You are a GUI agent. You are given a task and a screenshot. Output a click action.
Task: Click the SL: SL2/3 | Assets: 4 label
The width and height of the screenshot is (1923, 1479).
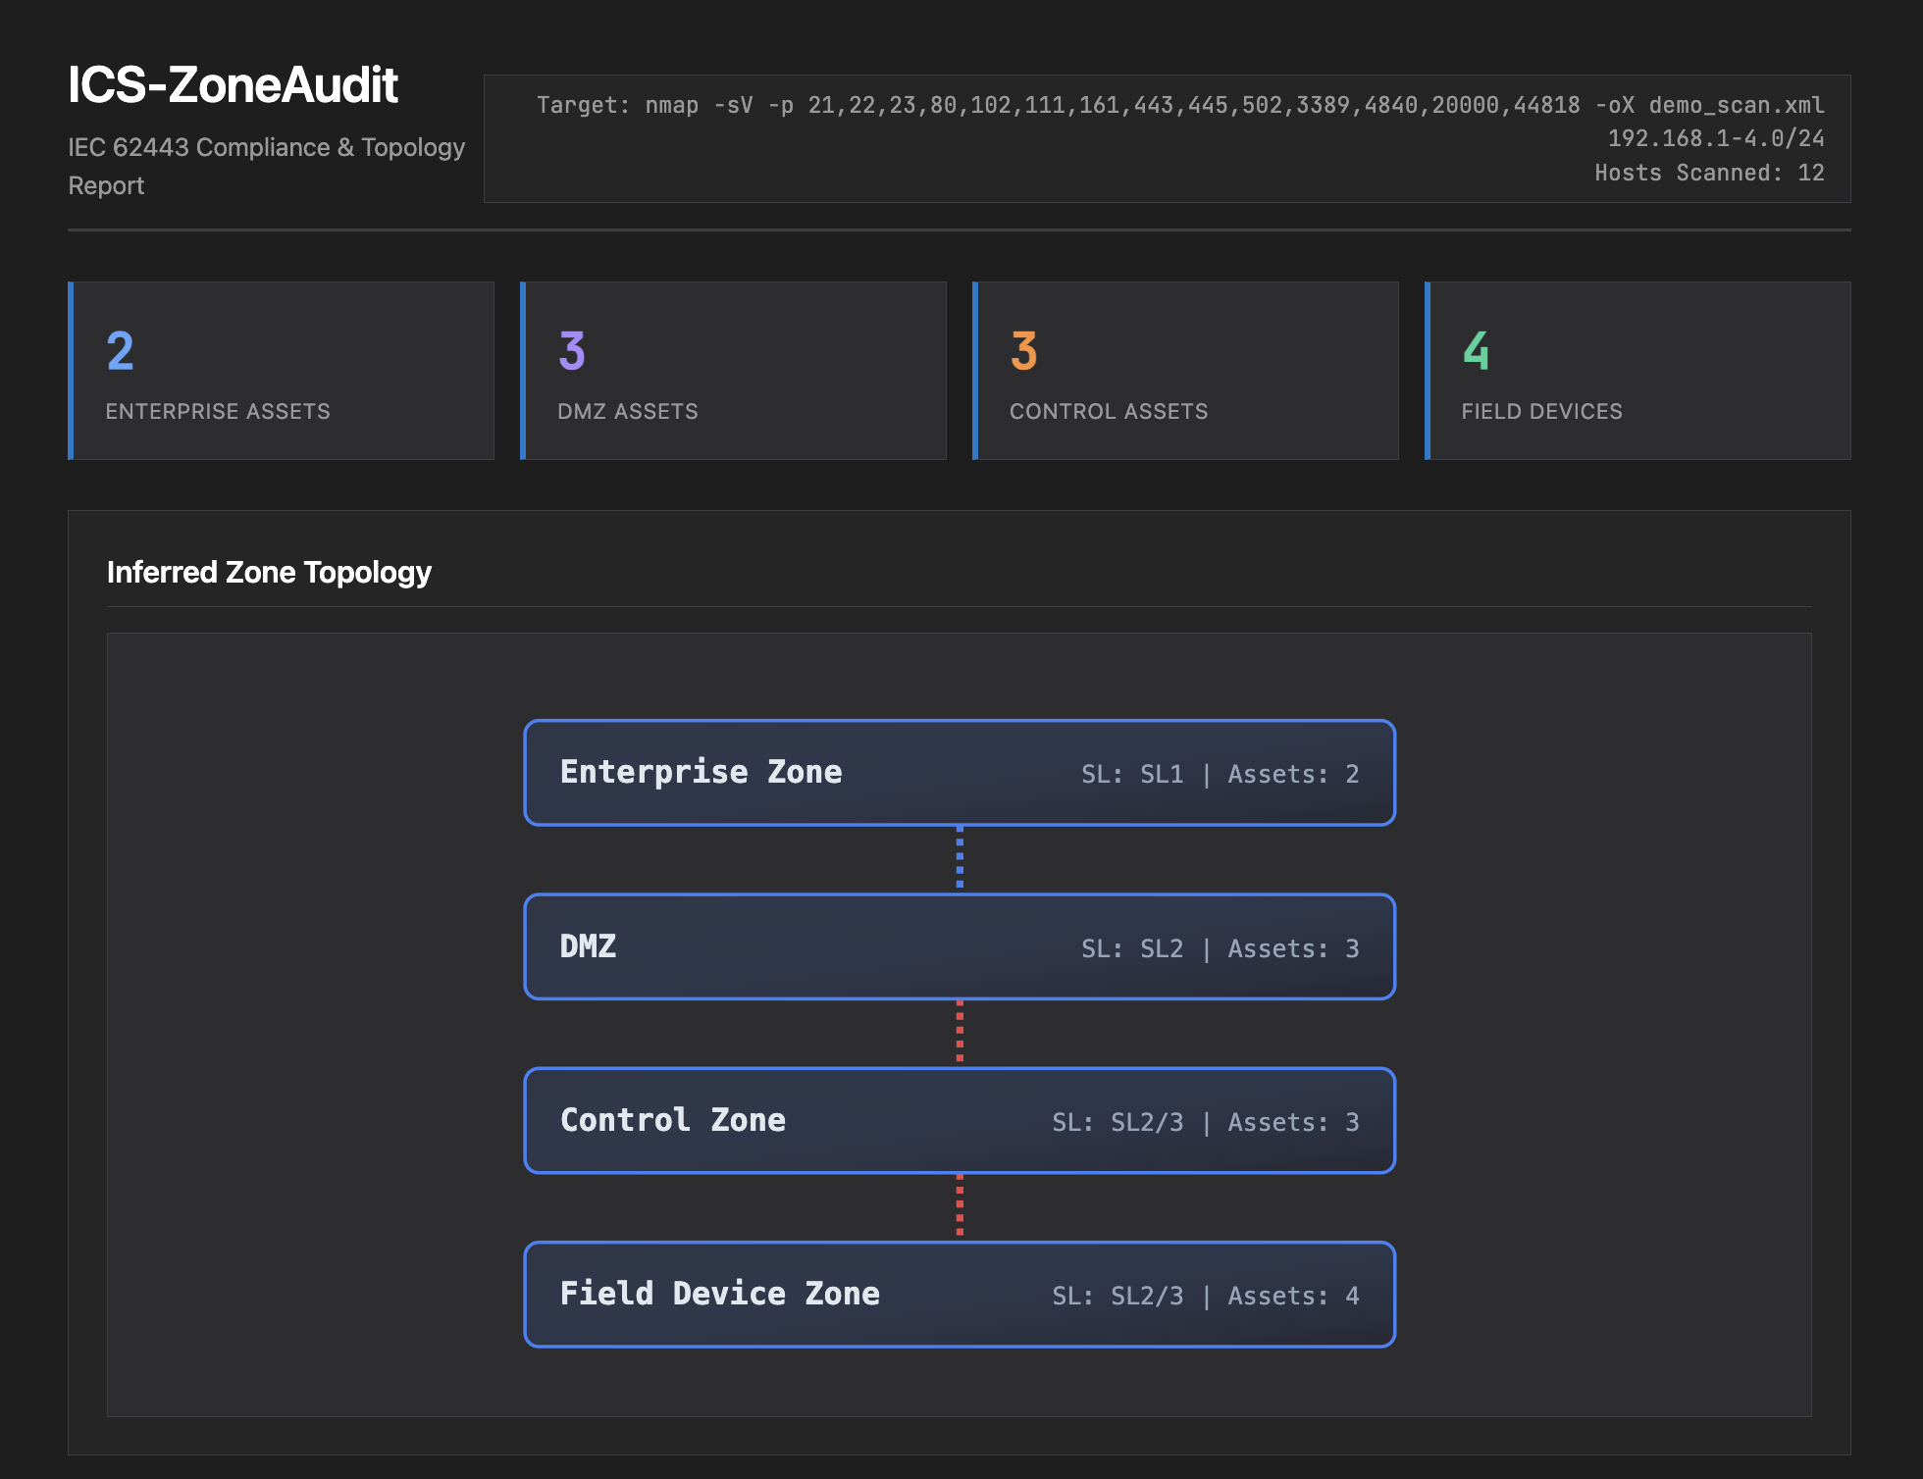[1205, 1296]
